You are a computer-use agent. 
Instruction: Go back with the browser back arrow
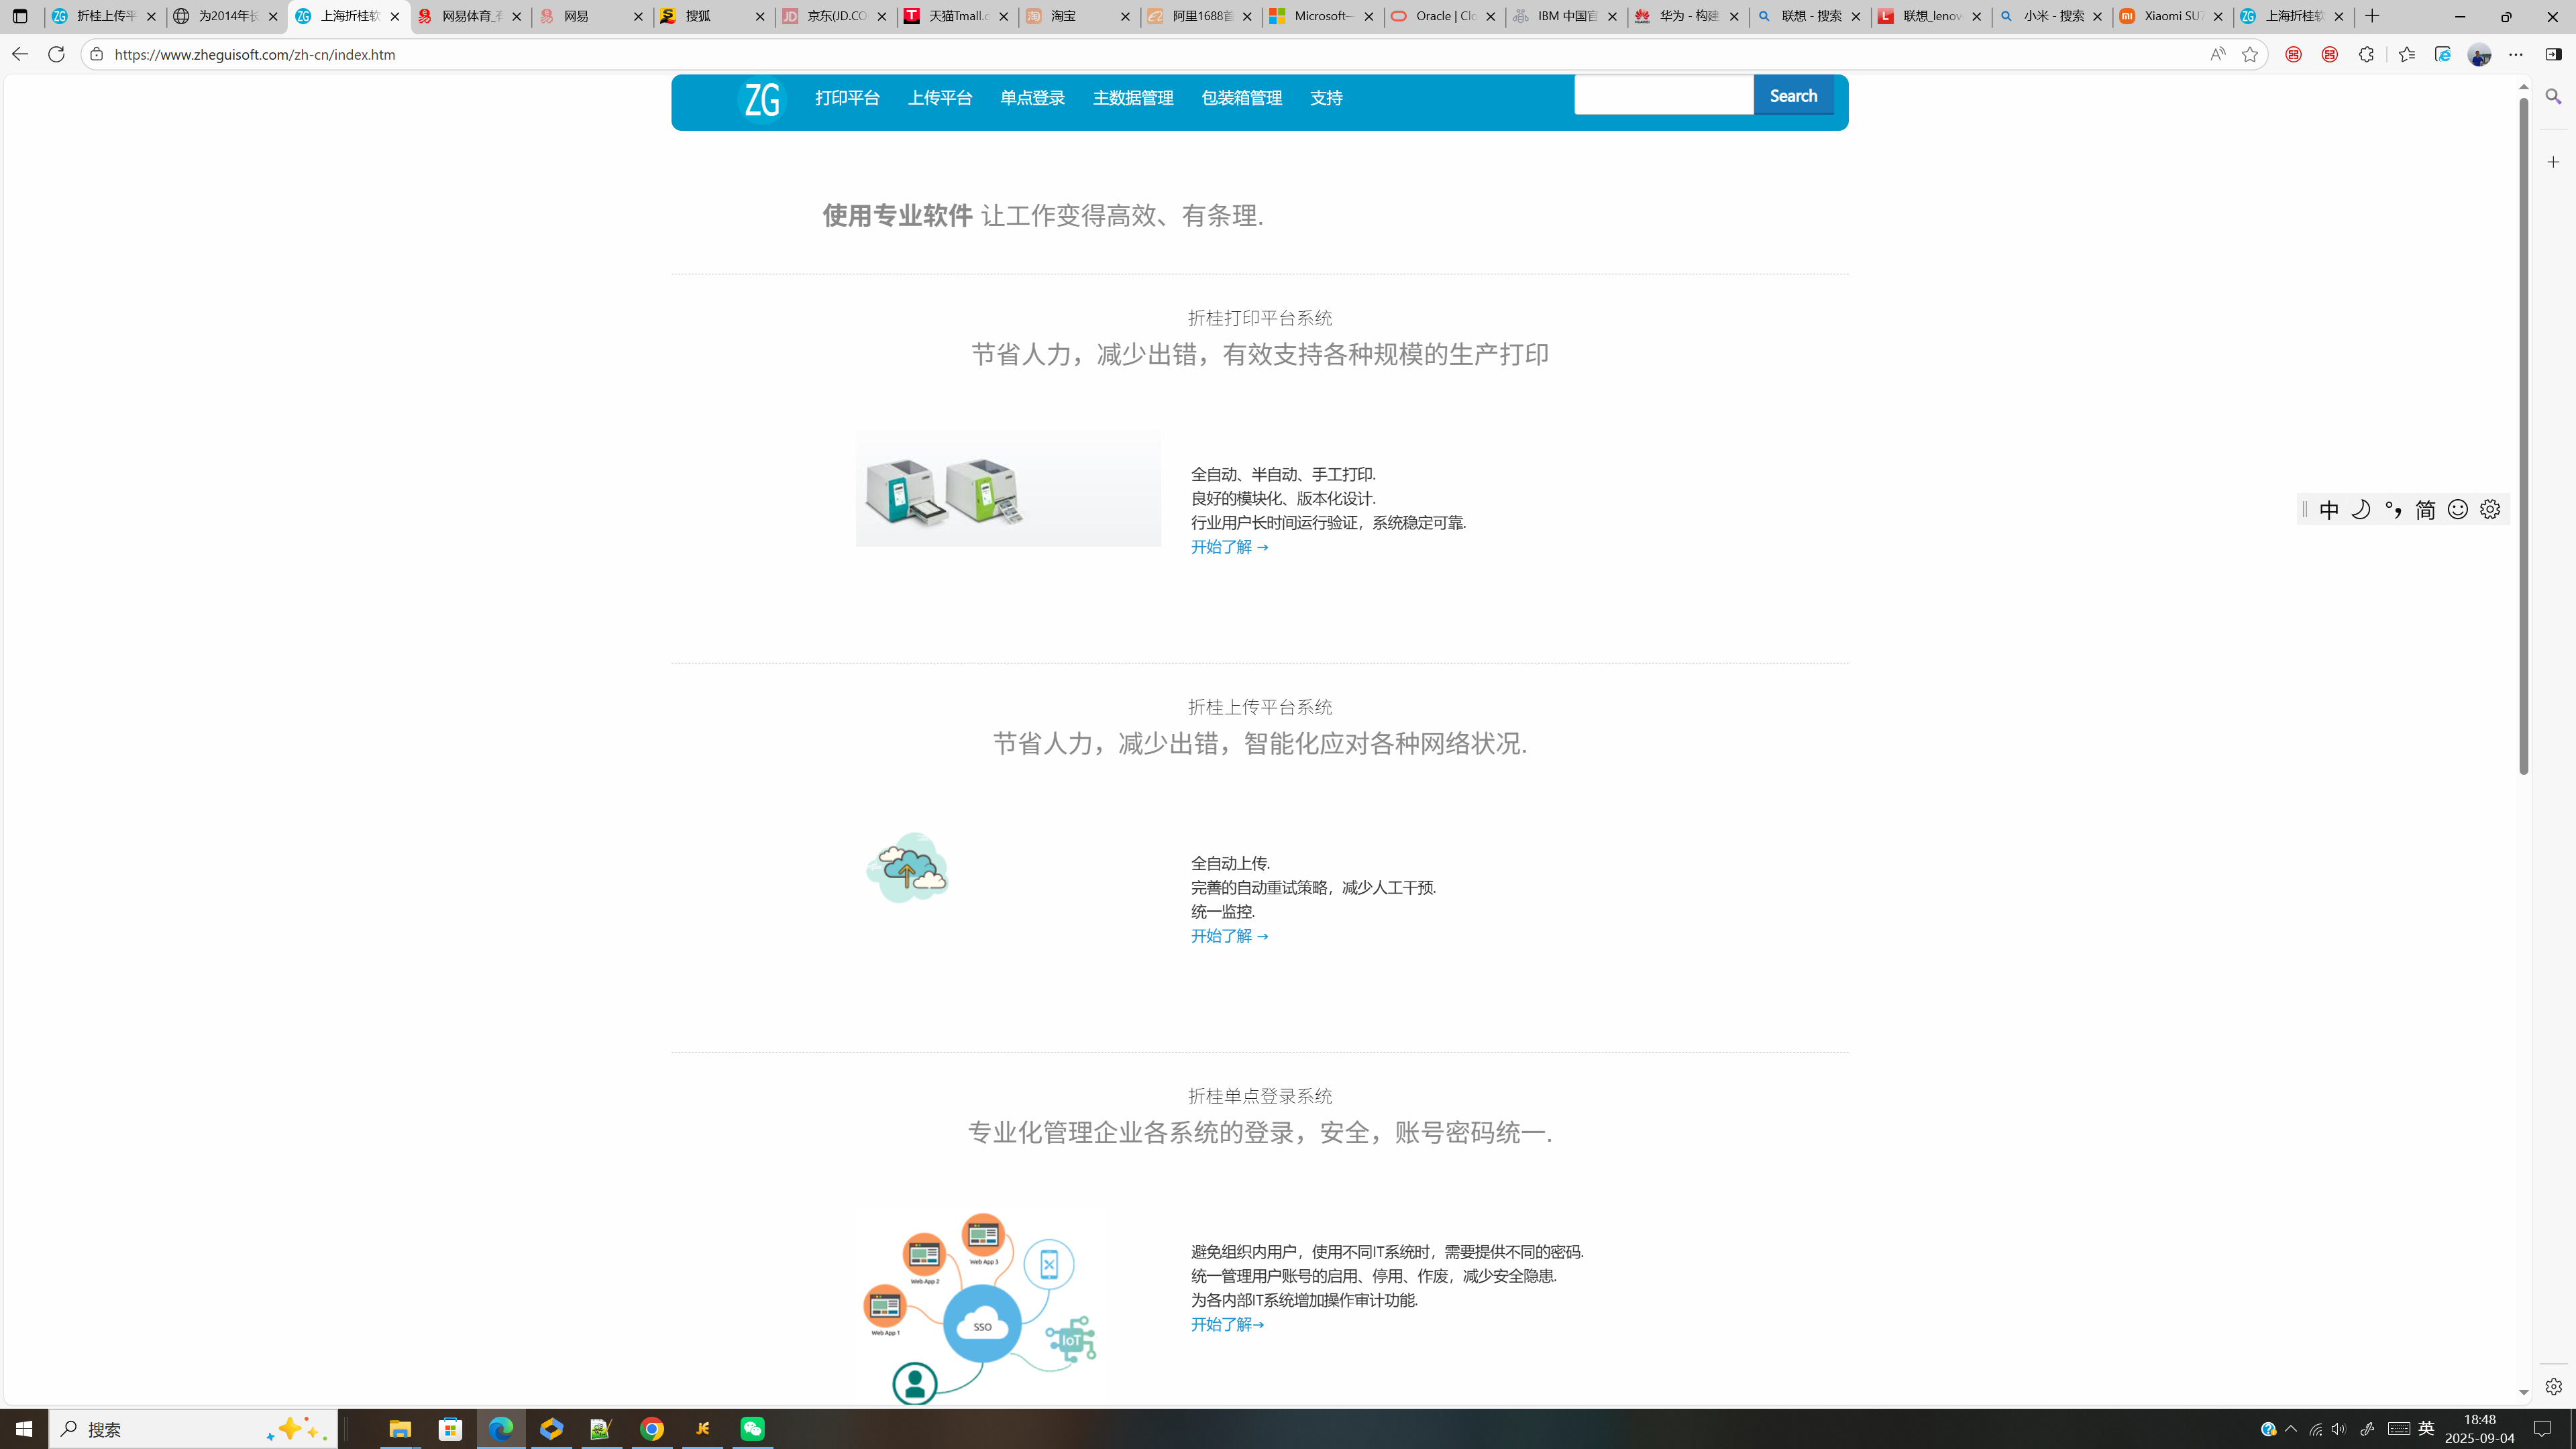pyautogui.click(x=19, y=54)
